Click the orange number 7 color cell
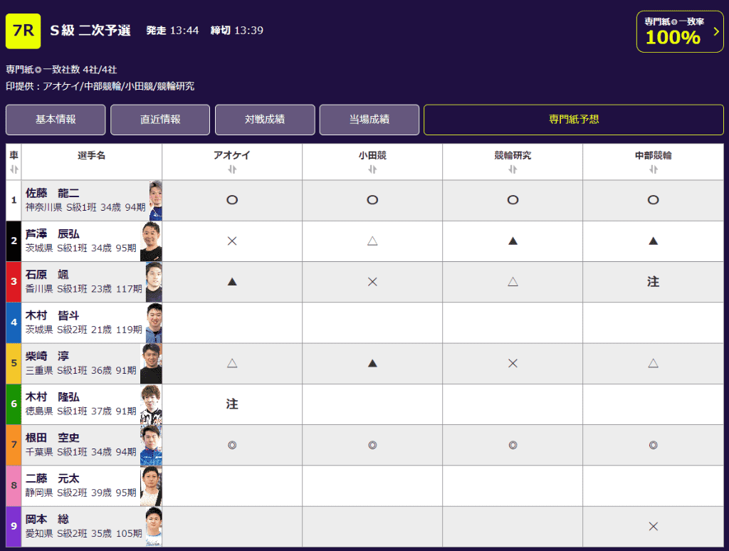This screenshot has height=551, width=729. point(14,445)
